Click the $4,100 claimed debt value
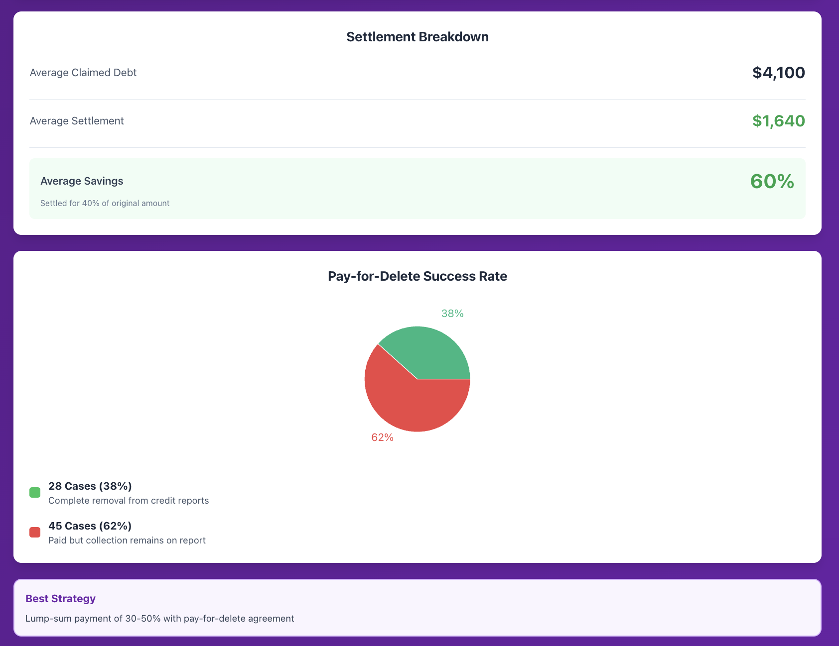839x646 pixels. tap(779, 73)
